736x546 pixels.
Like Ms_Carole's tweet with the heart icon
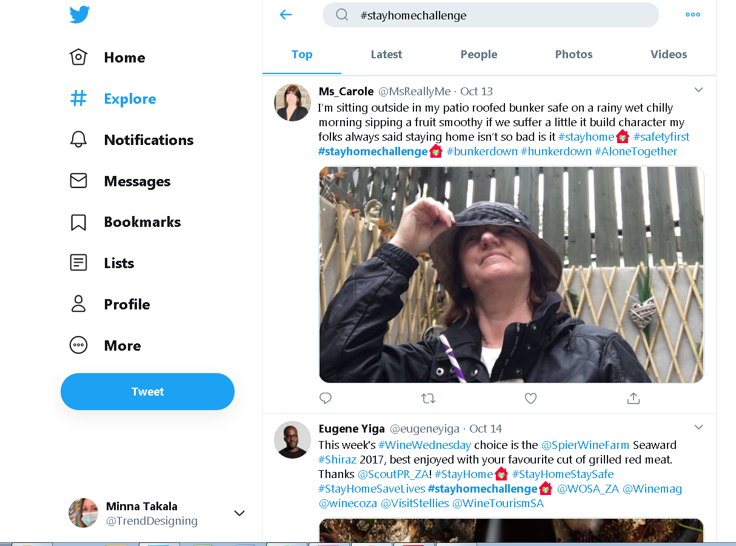coord(530,398)
